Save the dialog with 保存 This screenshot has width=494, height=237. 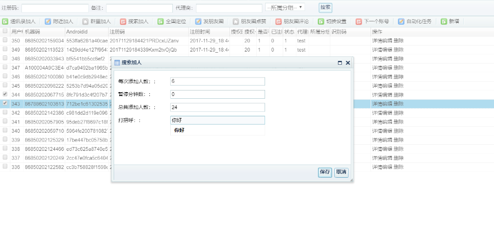click(x=325, y=172)
